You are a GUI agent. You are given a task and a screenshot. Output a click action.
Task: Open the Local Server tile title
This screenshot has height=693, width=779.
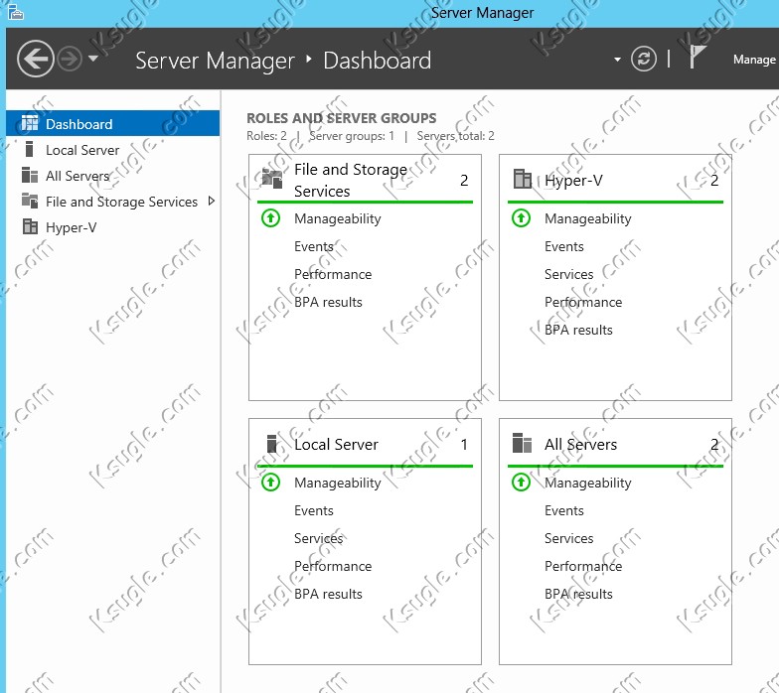click(336, 445)
